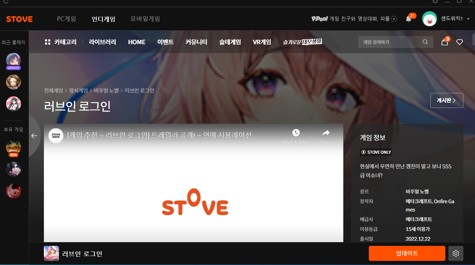475x265 pixels.
Task: Click the STOVE ONLY badge
Action: click(x=376, y=152)
